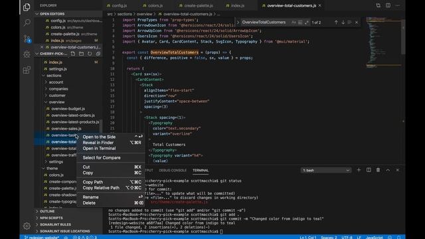425x239 pixels.
Task: Choose Open to the Side in context menu
Action: [111, 137]
